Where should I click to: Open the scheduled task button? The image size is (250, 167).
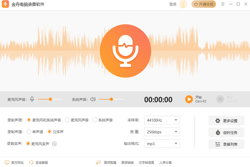tap(226, 133)
